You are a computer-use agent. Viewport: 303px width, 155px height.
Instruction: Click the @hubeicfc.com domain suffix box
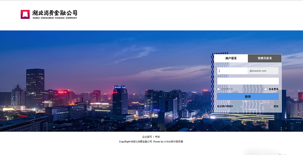(263, 71)
